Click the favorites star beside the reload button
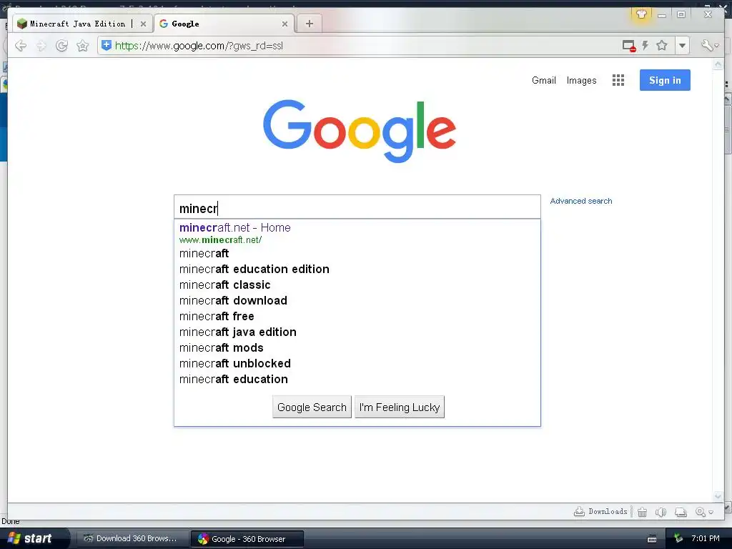This screenshot has height=549, width=732. (x=83, y=45)
